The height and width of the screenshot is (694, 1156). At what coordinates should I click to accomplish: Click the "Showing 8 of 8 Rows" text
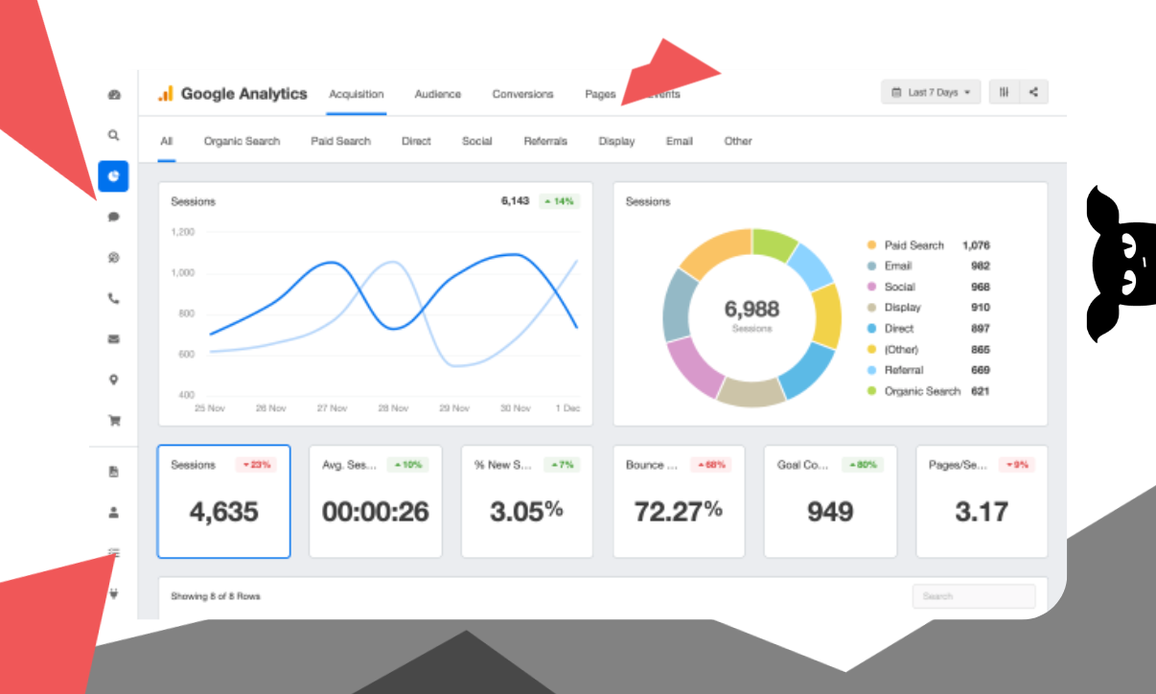coord(216,596)
